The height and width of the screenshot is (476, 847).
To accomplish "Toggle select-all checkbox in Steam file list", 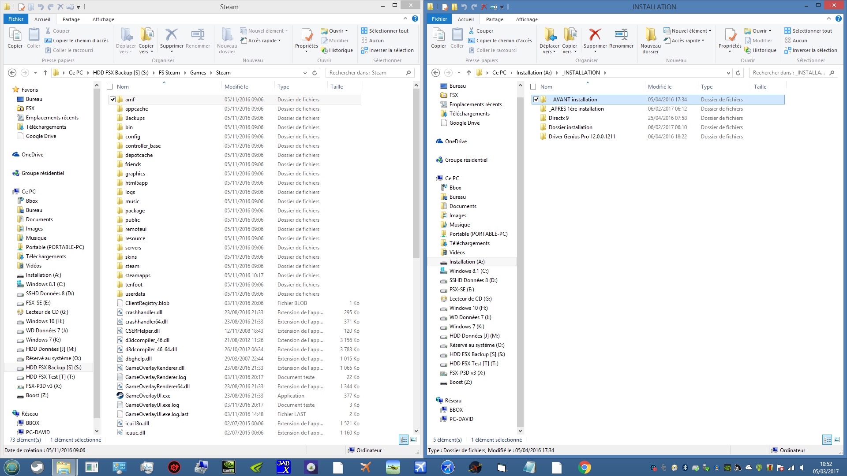I will 110,87.
